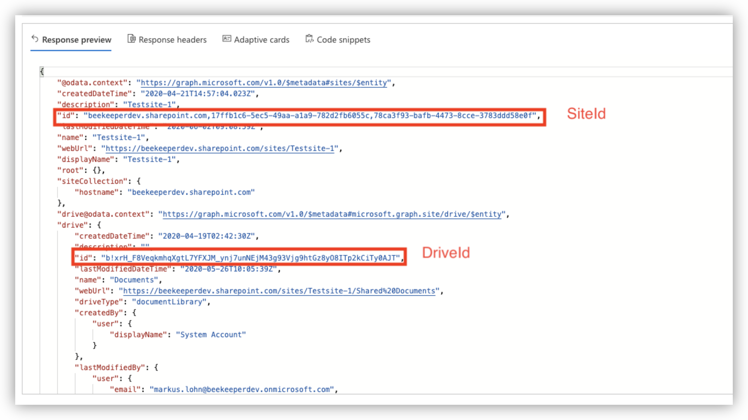Click the opening brace on first line
This screenshot has height=420, width=748.
tap(42, 72)
